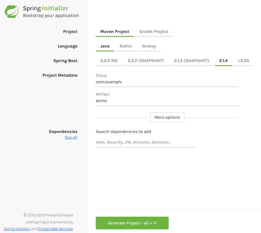This screenshot has width=261, height=233.
Task: Select Spring Boot 2.2.0 (SNAPSHOT) version
Action: (146, 61)
